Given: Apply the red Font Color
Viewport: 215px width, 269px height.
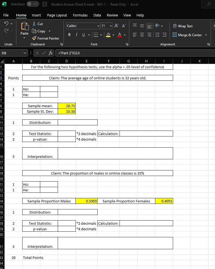Looking at the screenshot, I should coord(120,35).
